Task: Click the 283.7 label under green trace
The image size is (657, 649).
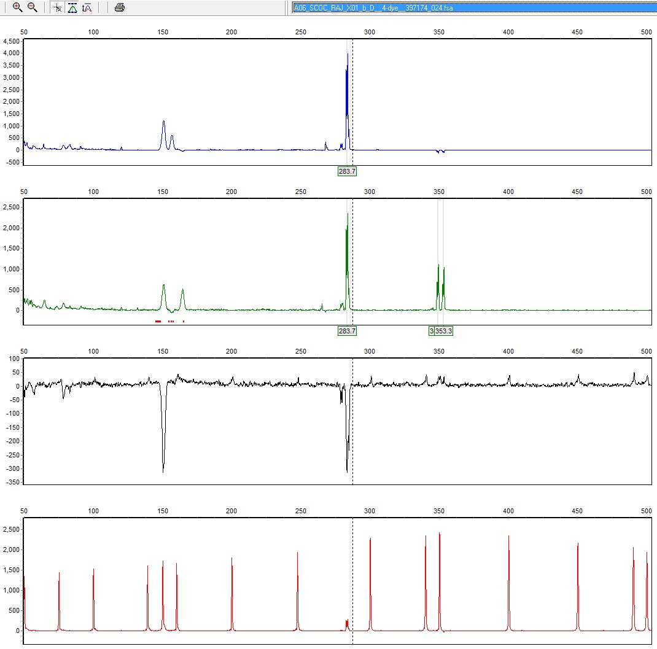Action: tap(347, 331)
